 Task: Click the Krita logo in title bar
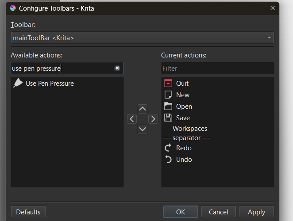13,8
